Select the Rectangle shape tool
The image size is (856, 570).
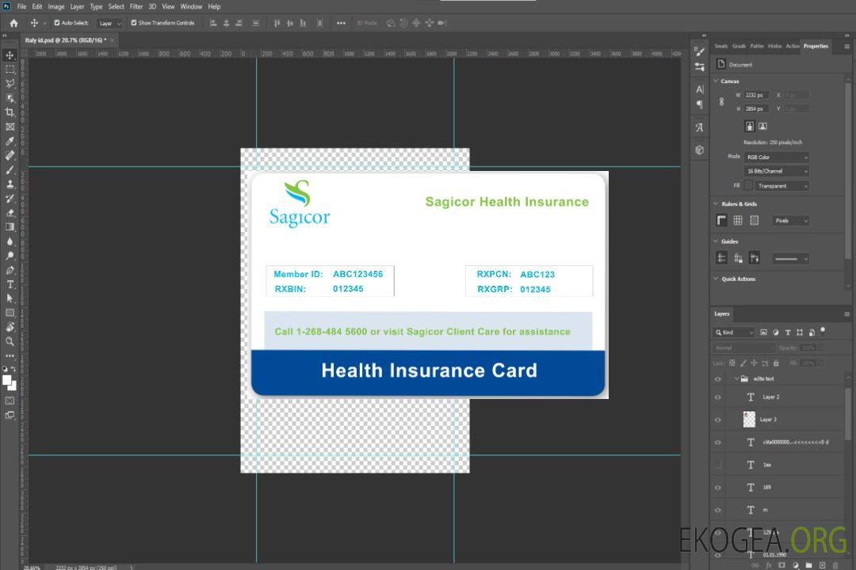(x=10, y=313)
